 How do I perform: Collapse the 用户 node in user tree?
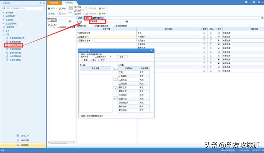tap(49, 25)
